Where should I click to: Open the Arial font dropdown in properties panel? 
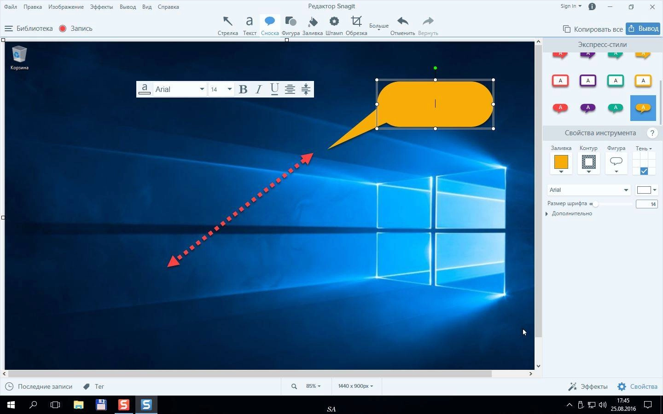(589, 190)
